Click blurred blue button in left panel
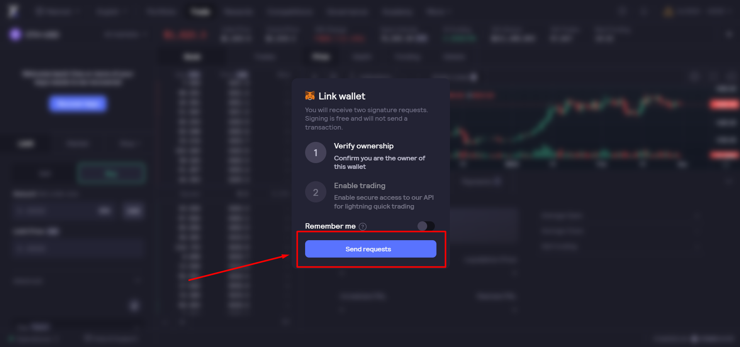740x347 pixels. click(x=78, y=103)
